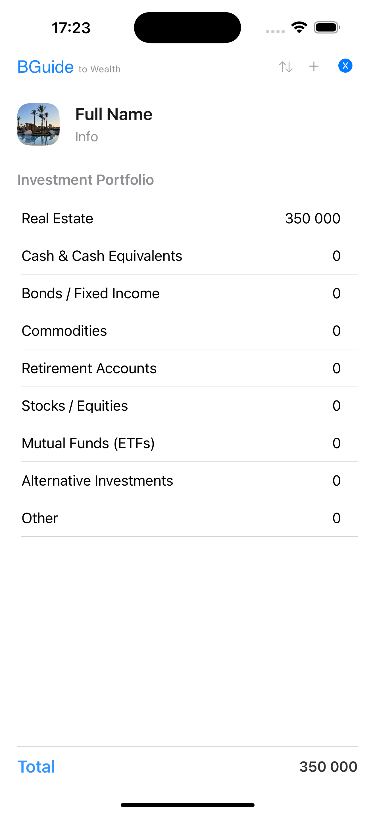Tap the palm tree profile picture

38,124
